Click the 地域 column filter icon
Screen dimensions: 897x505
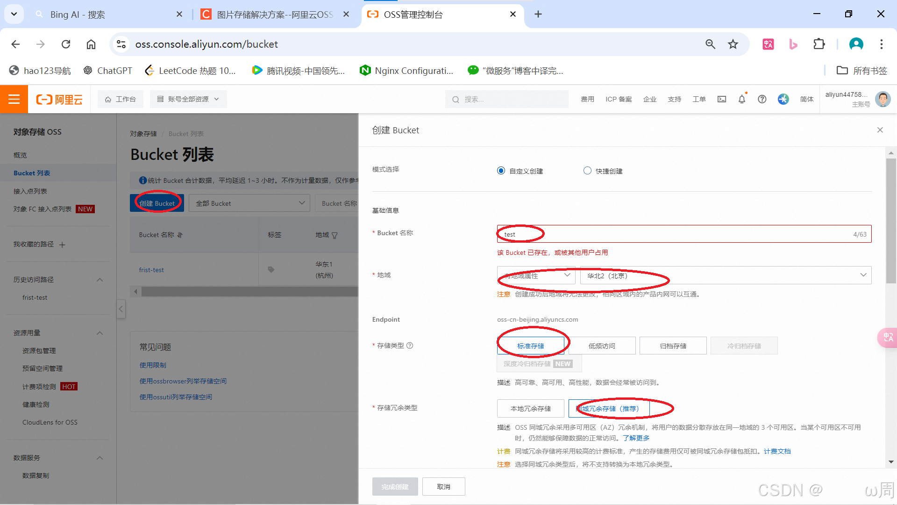(x=335, y=235)
